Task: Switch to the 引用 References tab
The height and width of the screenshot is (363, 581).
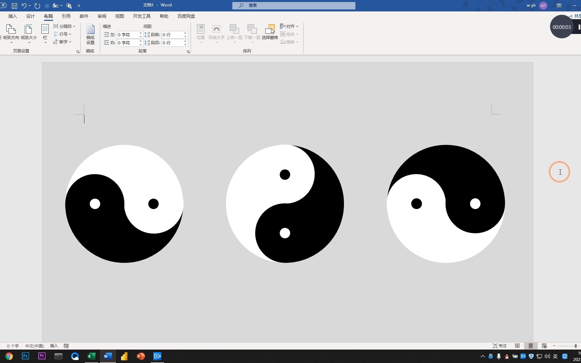Action: point(66,16)
